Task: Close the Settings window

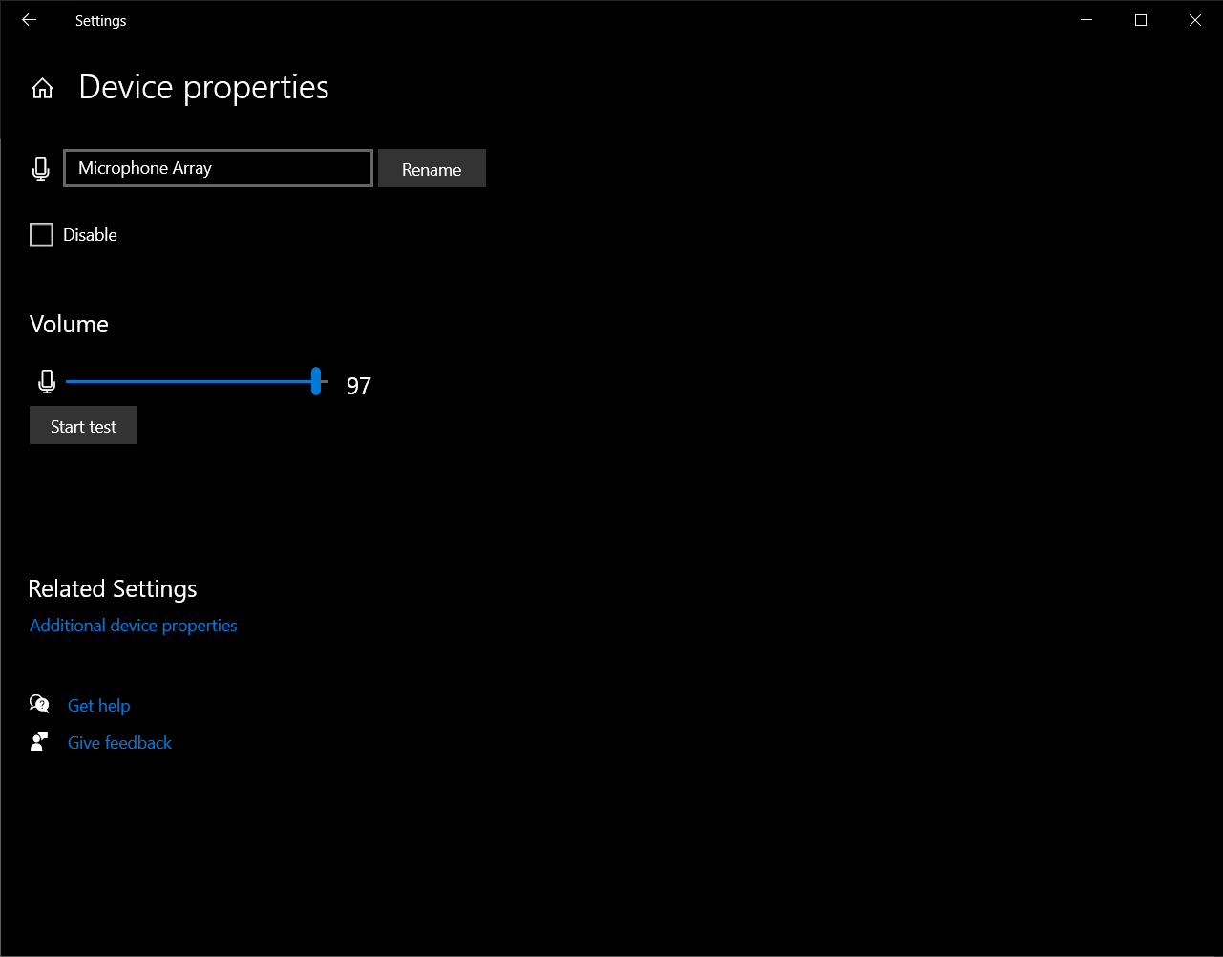Action: [1194, 20]
